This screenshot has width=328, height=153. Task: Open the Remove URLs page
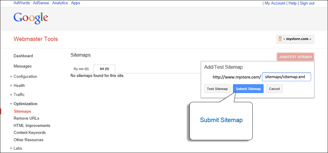[x=26, y=118]
